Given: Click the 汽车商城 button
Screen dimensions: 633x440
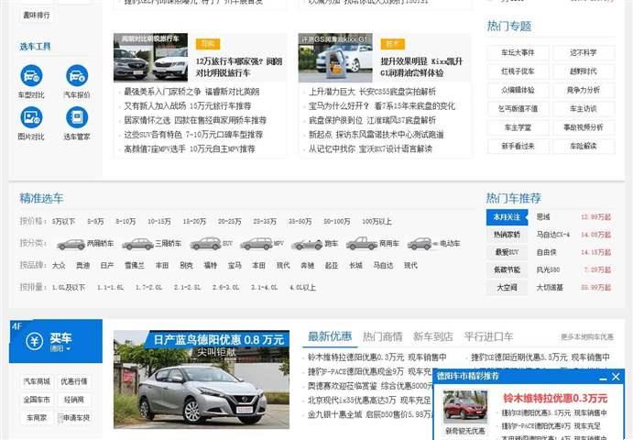Looking at the screenshot, I should (37, 381).
